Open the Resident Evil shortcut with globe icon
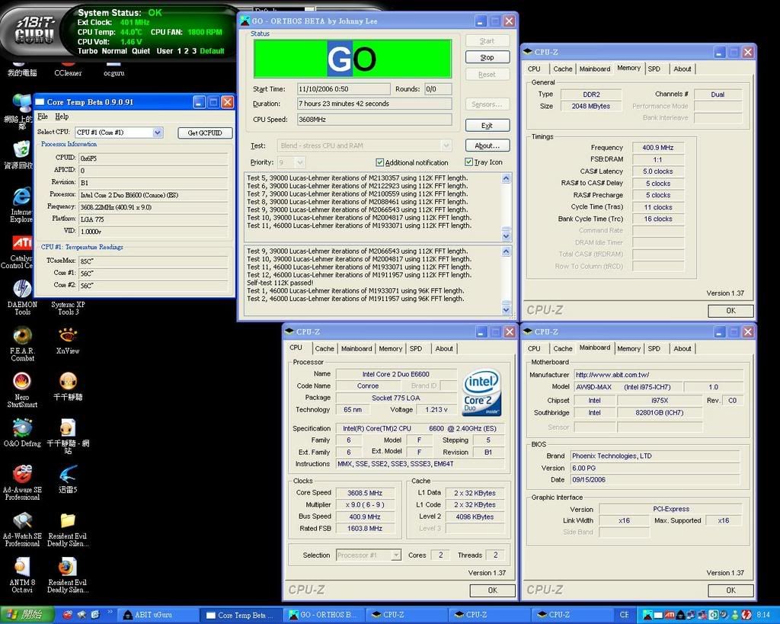This screenshot has width=780, height=624. click(68, 575)
